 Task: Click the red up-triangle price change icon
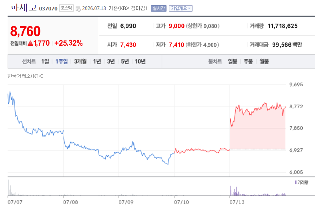point(30,43)
